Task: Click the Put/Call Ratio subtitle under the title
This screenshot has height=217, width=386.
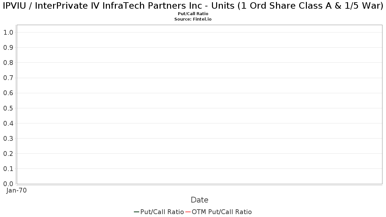Action: [193, 14]
